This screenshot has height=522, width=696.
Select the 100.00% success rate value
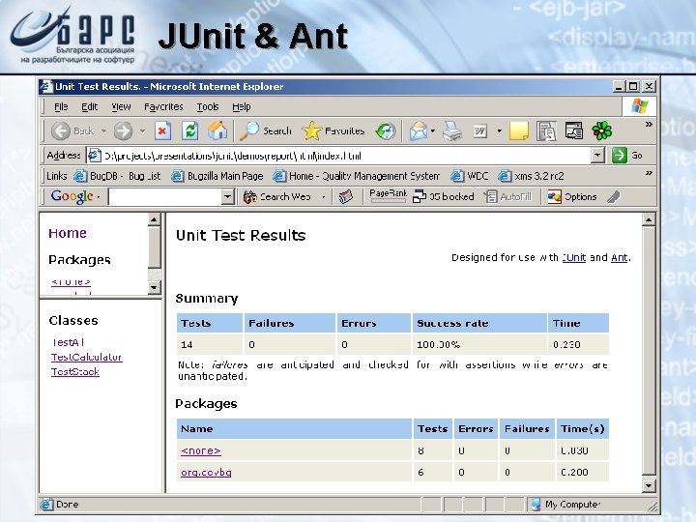[438, 344]
